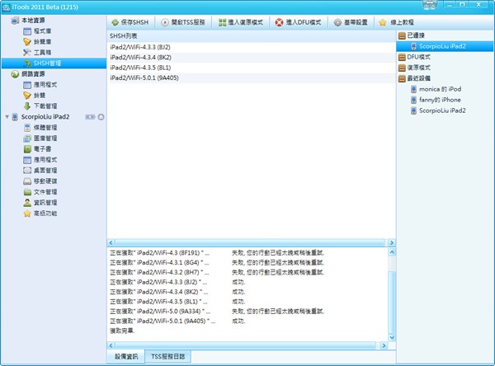The image size is (495, 366).
Task: Expand the DFU模式 group
Action: pyautogui.click(x=414, y=57)
